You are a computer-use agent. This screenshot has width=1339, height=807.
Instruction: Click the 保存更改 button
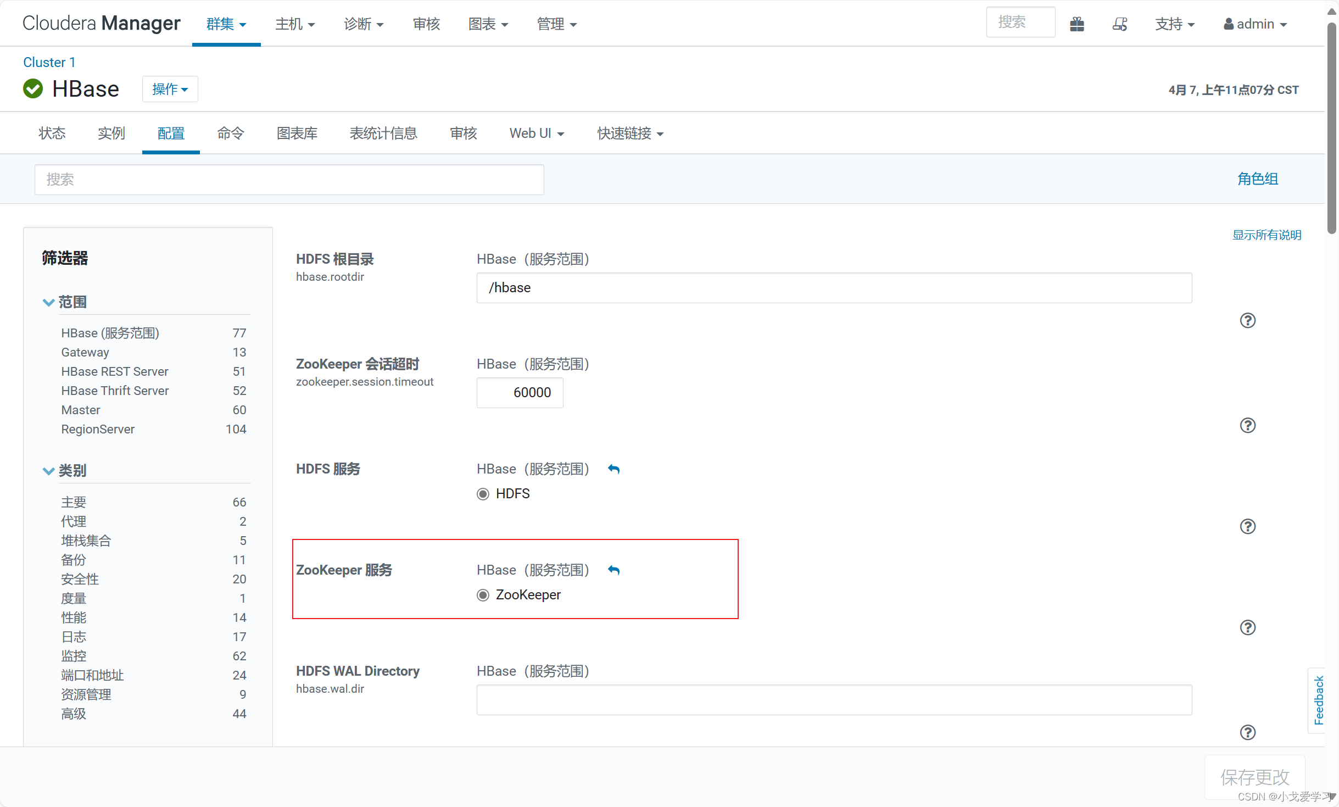pyautogui.click(x=1255, y=777)
